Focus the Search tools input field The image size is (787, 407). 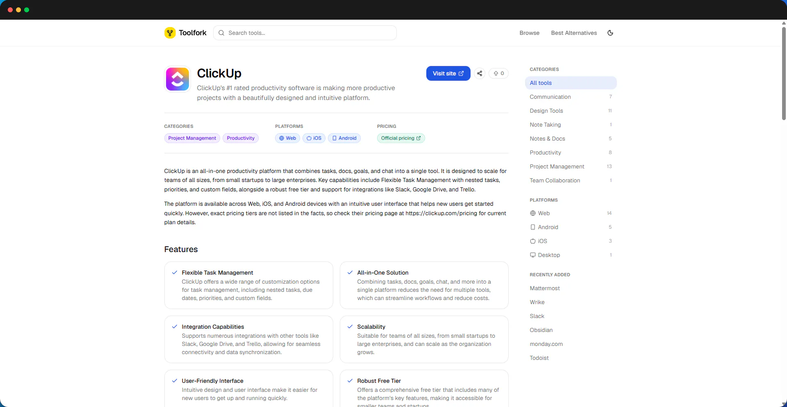pyautogui.click(x=305, y=33)
